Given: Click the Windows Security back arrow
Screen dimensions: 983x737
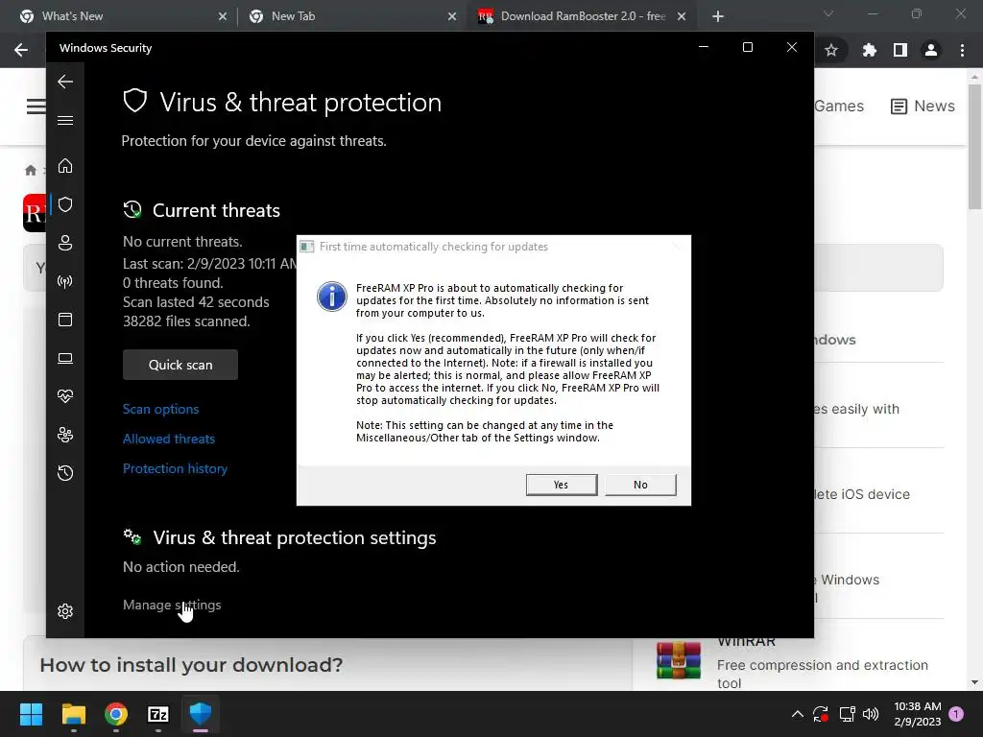Looking at the screenshot, I should tap(65, 82).
